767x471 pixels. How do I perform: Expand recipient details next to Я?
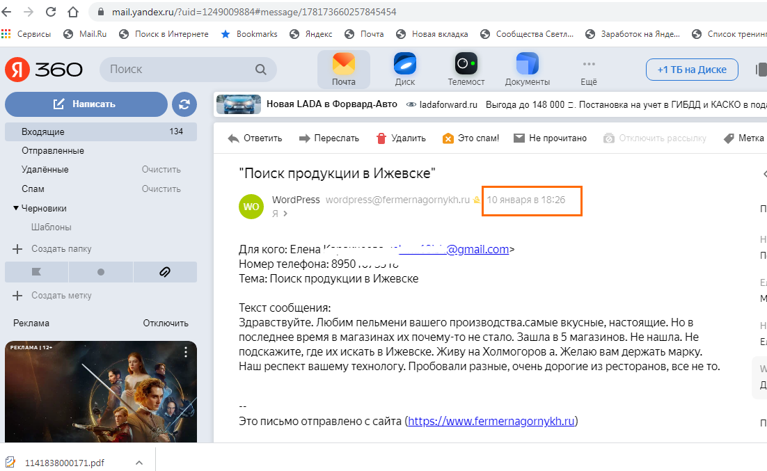pyautogui.click(x=285, y=214)
